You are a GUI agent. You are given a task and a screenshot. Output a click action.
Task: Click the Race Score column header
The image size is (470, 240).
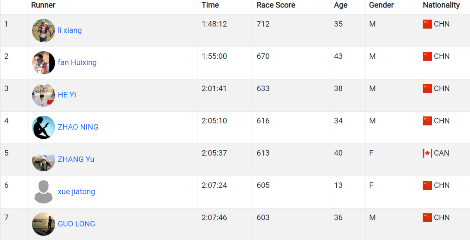[x=276, y=5]
